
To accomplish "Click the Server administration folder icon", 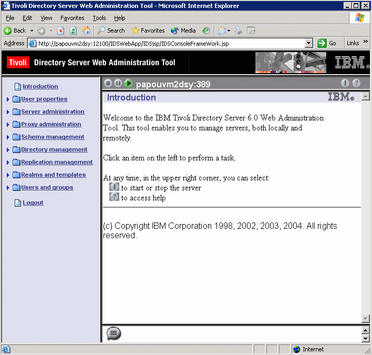I will (x=16, y=111).
